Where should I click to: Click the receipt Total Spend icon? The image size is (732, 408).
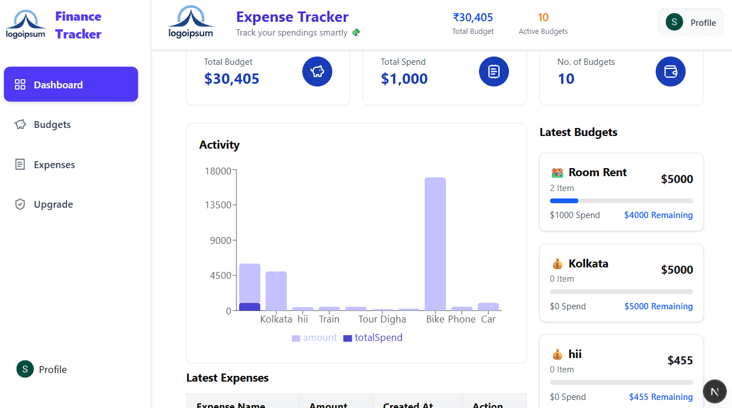494,72
